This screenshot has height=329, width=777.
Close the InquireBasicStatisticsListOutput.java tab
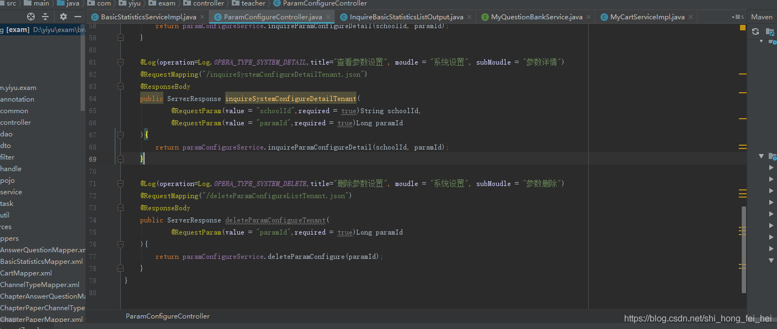[469, 17]
